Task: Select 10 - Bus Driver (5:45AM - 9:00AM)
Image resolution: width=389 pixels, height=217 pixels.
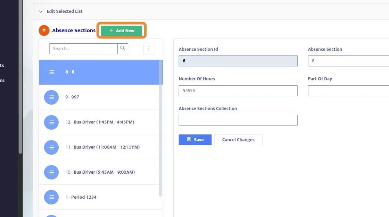Action: [99, 172]
